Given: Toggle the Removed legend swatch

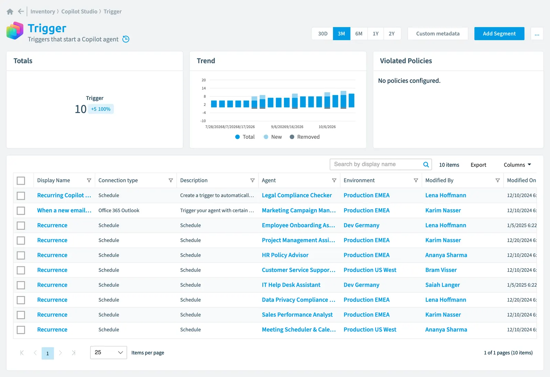Looking at the screenshot, I should point(292,137).
